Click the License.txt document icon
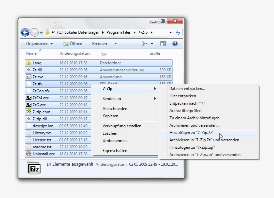This screenshot has width=274, height=198. coord(29,140)
